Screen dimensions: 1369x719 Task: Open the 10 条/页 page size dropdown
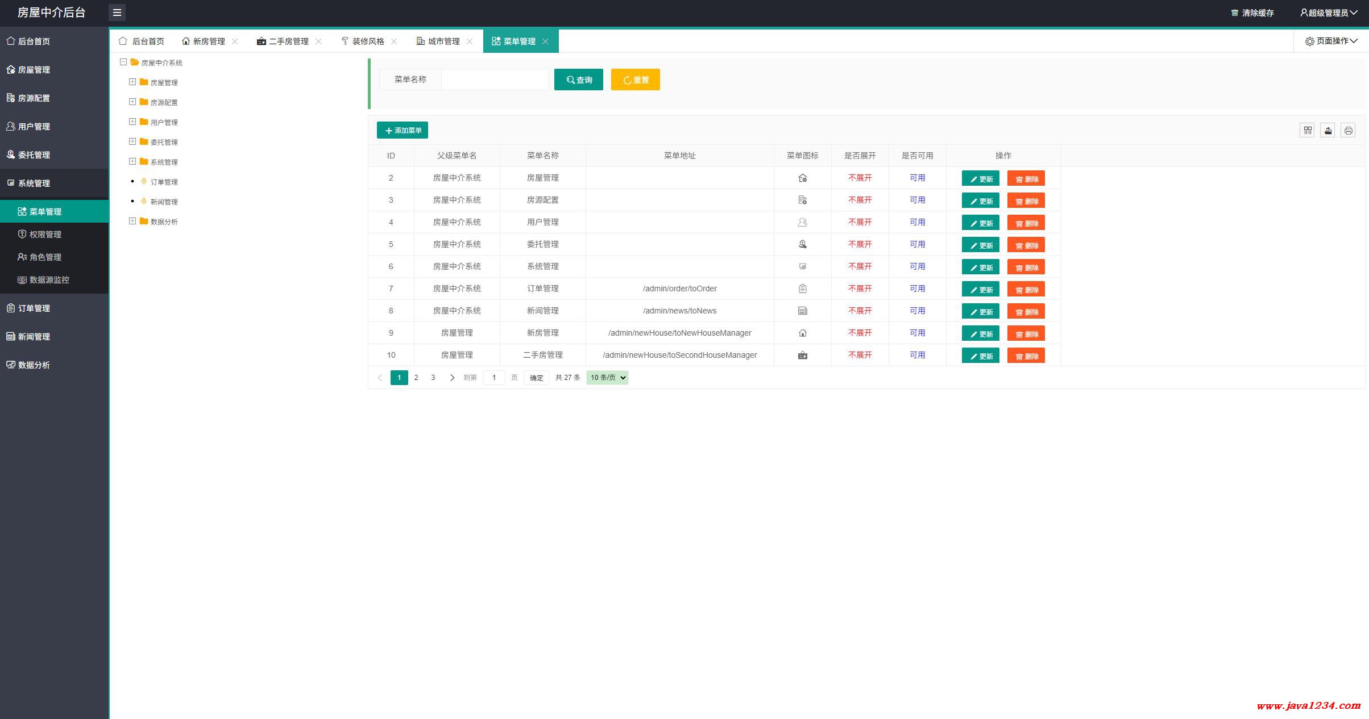[x=607, y=378]
